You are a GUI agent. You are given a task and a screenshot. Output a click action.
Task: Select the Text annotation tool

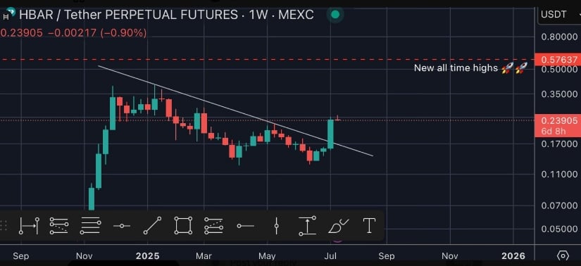coord(369,226)
